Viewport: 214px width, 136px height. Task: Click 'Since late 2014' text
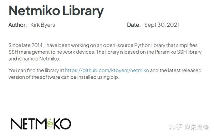[26, 45]
